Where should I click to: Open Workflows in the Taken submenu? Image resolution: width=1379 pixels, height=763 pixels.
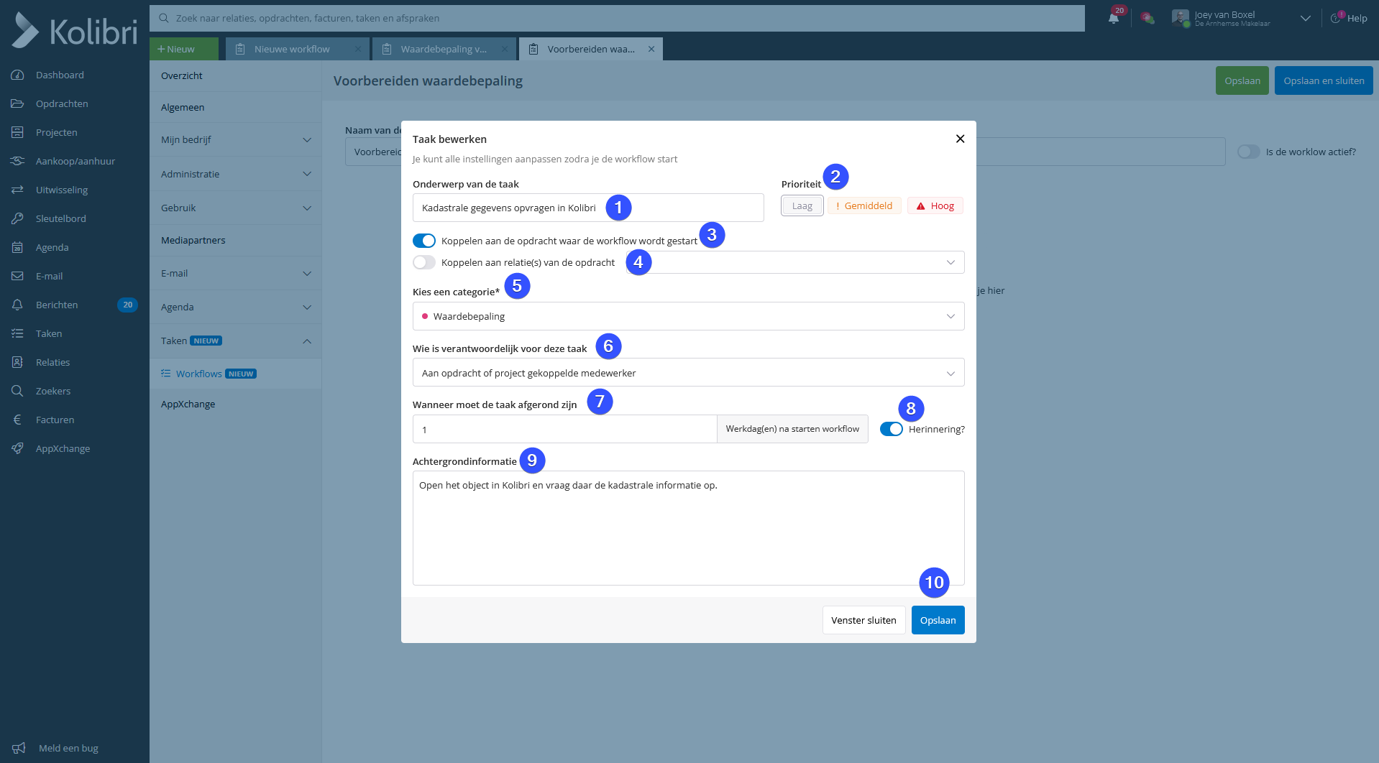(x=198, y=374)
